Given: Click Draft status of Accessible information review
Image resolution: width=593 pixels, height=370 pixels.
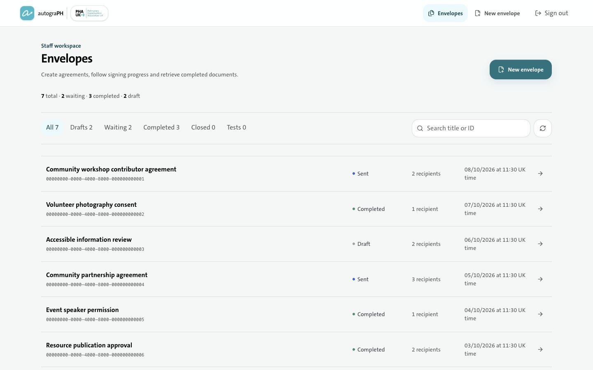Looking at the screenshot, I should (361, 244).
